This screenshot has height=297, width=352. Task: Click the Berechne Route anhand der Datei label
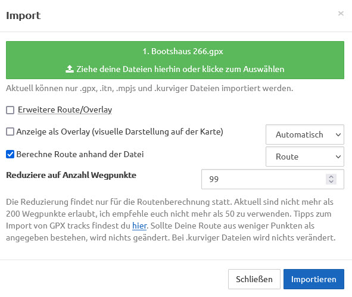coord(80,154)
